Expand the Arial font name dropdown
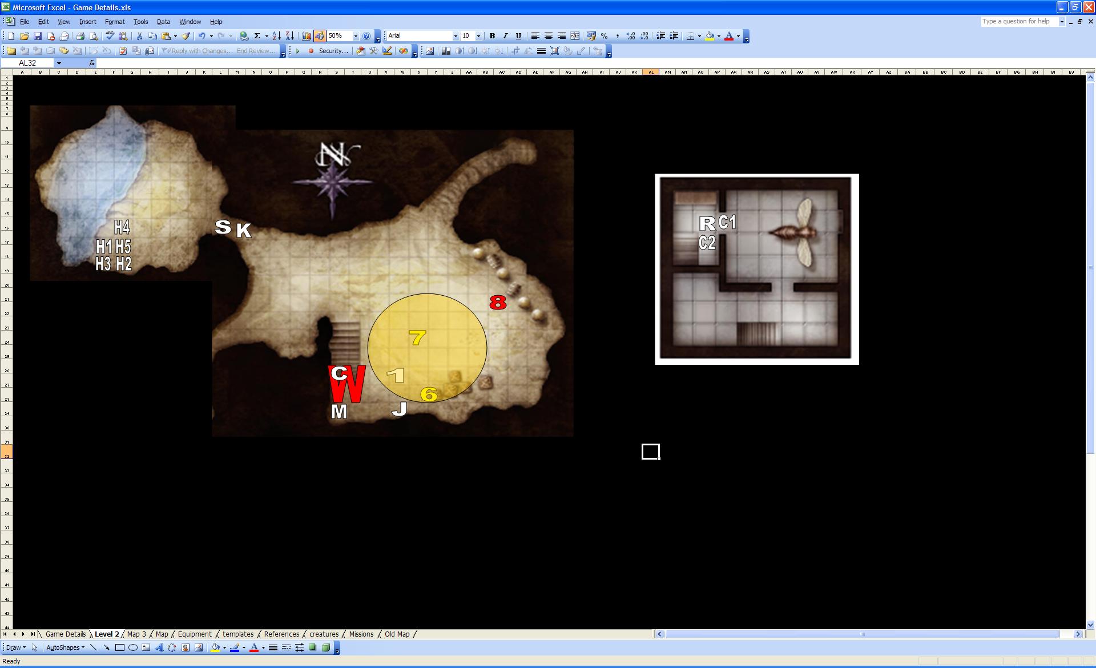 [456, 36]
